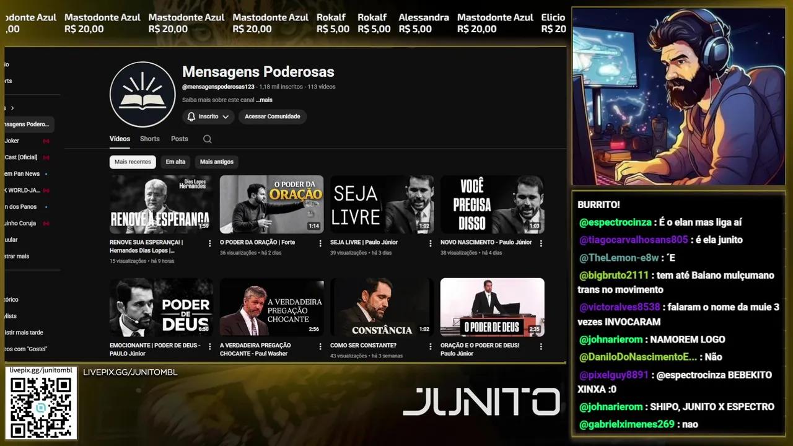Open the SEJA LIVRE video thumbnail
This screenshot has width=793, height=446.
click(x=382, y=204)
